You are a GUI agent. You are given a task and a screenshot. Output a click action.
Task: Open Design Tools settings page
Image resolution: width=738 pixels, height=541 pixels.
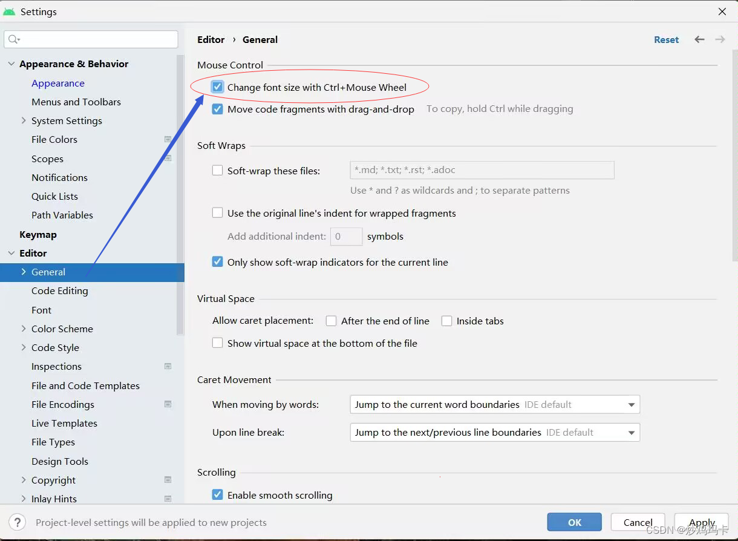(x=60, y=461)
